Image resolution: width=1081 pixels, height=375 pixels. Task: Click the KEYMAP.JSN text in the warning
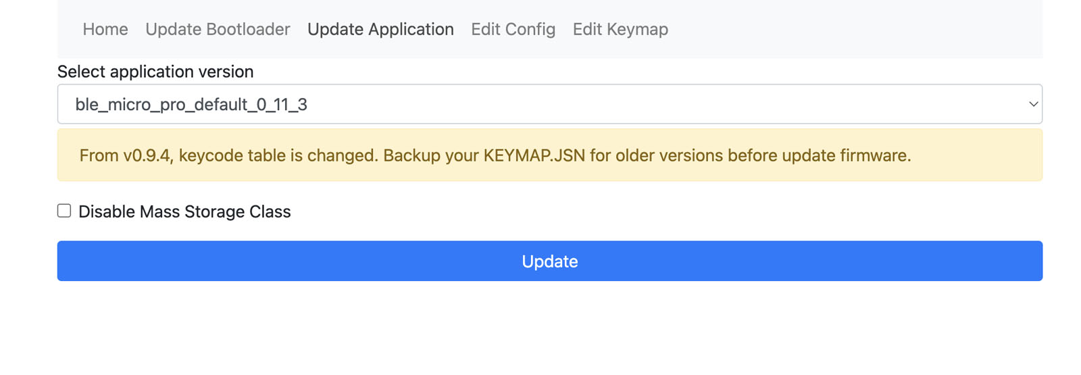pyautogui.click(x=534, y=155)
